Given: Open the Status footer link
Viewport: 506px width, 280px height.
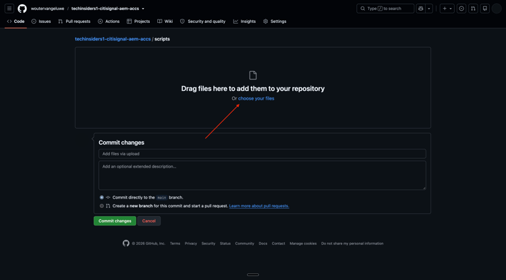Looking at the screenshot, I should [x=225, y=244].
